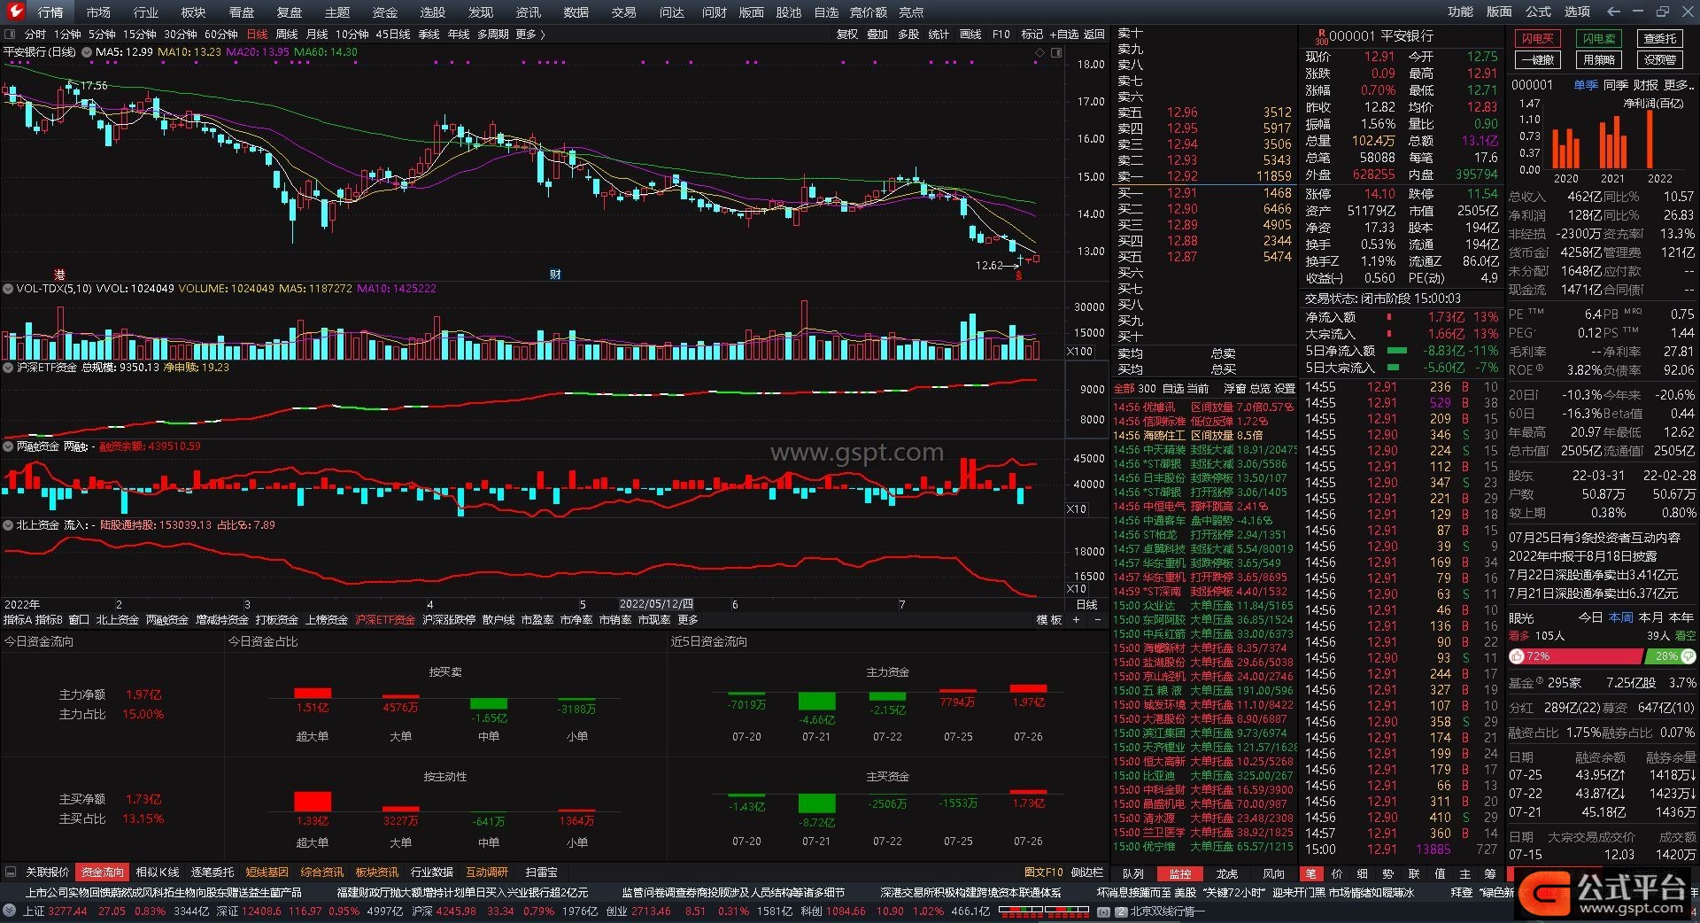
Task: Click the round icon beside VOL-TDX indicator
Action: click(8, 289)
